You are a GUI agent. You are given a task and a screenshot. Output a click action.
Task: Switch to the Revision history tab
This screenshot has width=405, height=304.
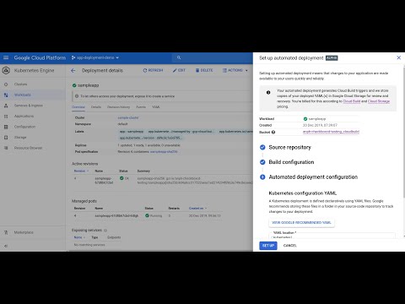(x=118, y=107)
